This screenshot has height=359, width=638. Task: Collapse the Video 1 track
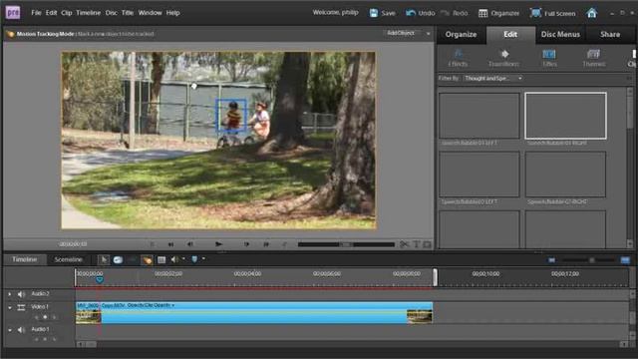click(10, 307)
